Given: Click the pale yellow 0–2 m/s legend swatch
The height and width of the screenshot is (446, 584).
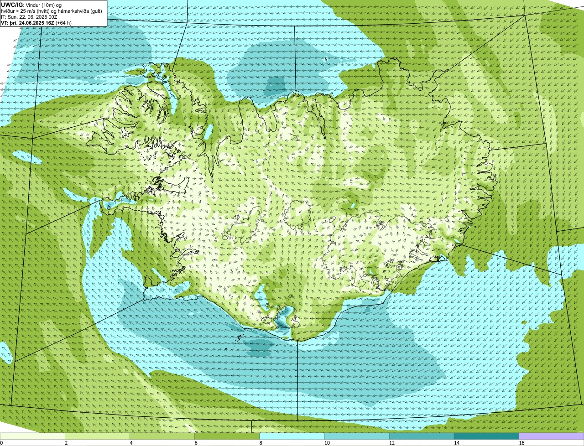Looking at the screenshot, I should click(33, 436).
